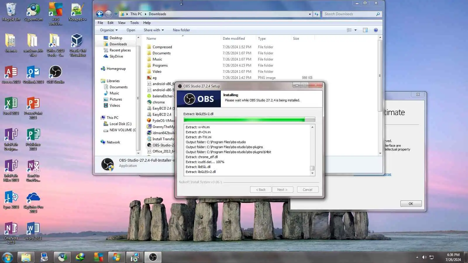Screen dimensions: 468x263
Task: Show hidden system tray icons
Action: [417, 257]
